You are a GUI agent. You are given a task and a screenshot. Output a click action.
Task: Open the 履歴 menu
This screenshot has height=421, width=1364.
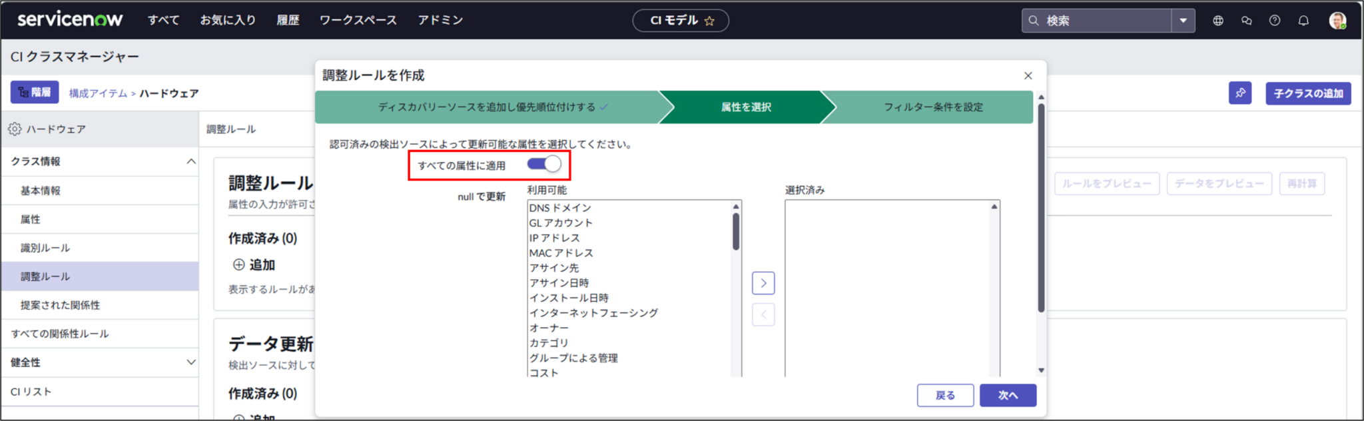[x=288, y=20]
